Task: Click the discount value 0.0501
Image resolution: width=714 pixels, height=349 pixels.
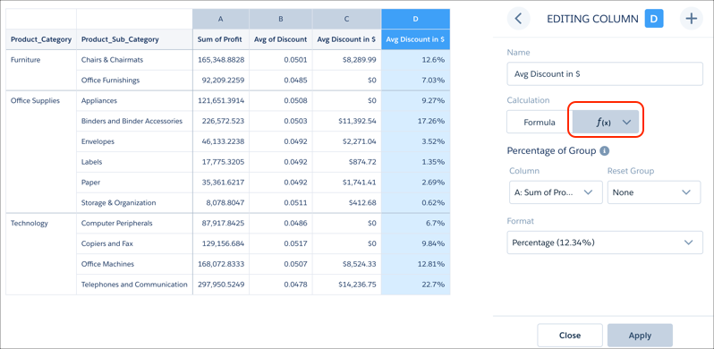Action: 281,60
